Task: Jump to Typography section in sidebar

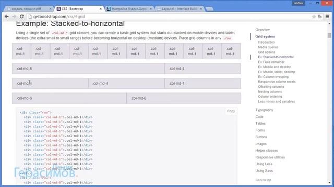Action: pos(264,110)
